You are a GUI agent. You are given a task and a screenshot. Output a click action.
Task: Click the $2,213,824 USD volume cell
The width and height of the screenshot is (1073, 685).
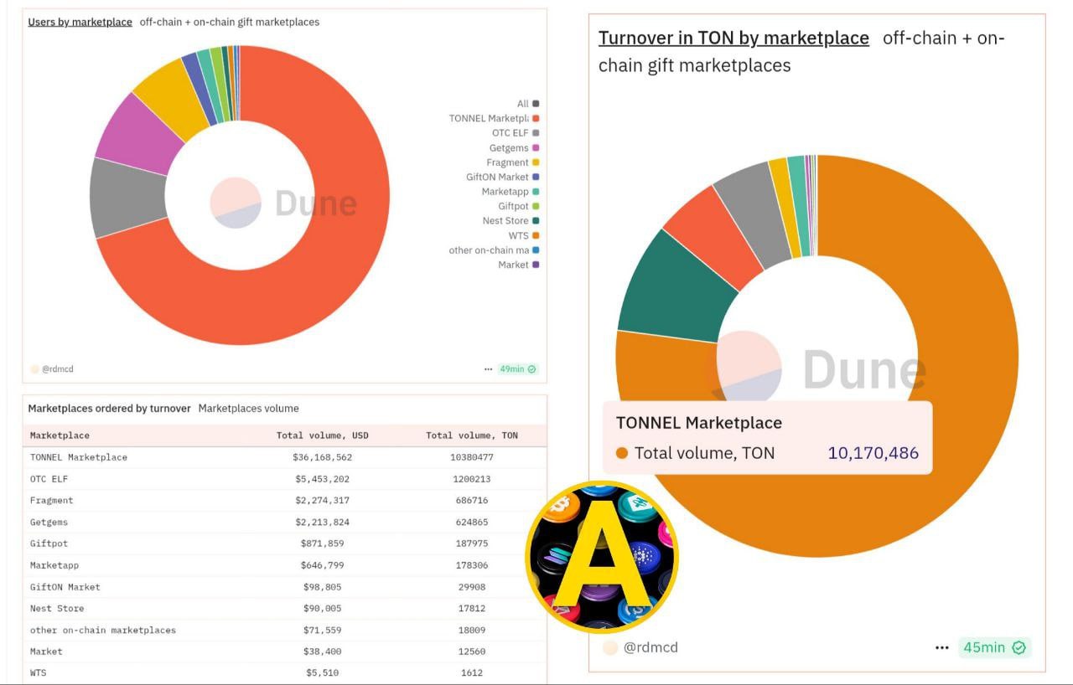pyautogui.click(x=323, y=522)
